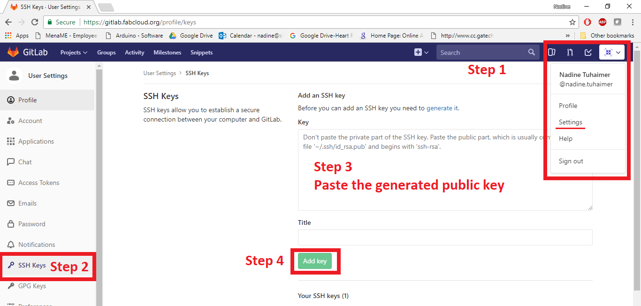Select Profile in the sidebar

pos(47,100)
